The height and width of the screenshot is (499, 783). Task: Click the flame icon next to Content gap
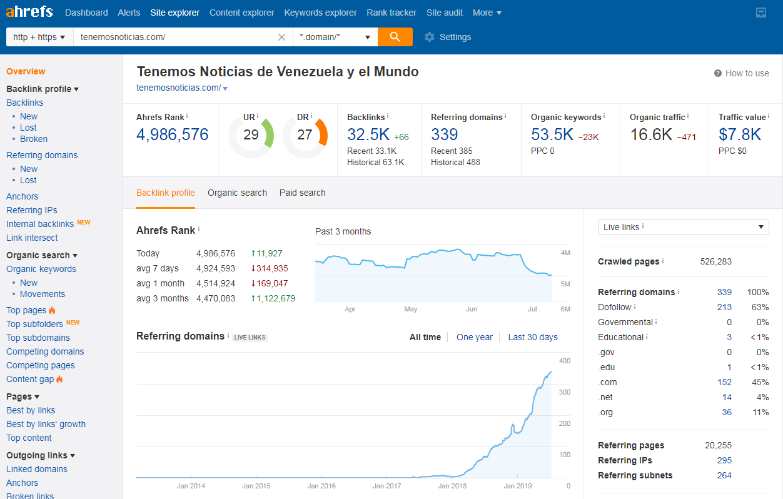[x=59, y=379]
